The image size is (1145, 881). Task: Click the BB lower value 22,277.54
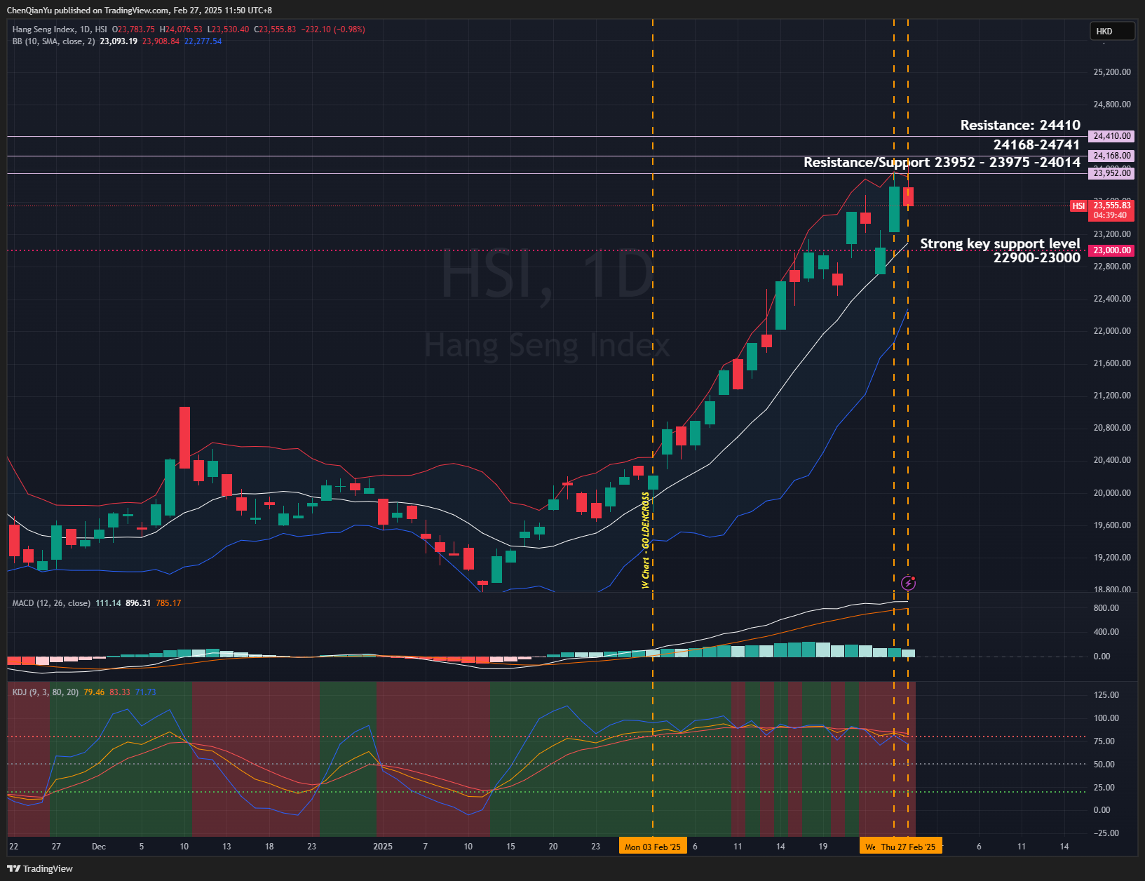pyautogui.click(x=203, y=41)
